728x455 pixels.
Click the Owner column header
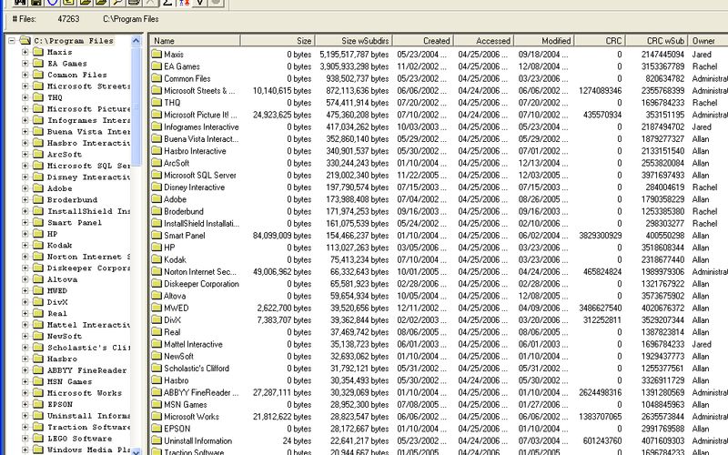point(708,41)
